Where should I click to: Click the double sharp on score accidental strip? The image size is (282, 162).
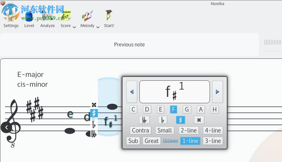coord(94,105)
